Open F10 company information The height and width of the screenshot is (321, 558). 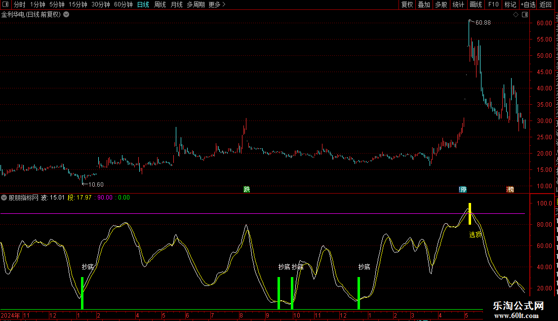point(493,4)
